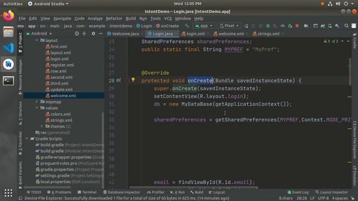
Task: Collapse the values folder
Action: point(37,108)
